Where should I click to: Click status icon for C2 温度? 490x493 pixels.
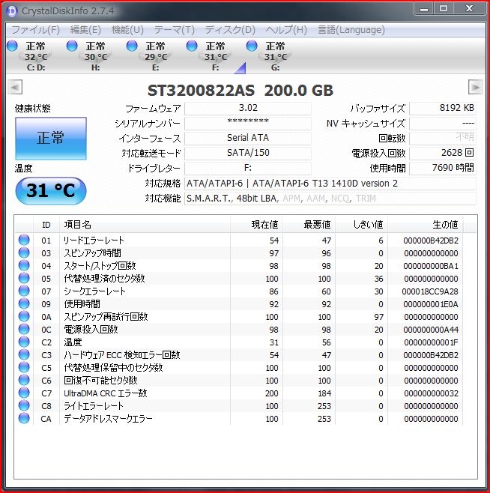[24, 342]
